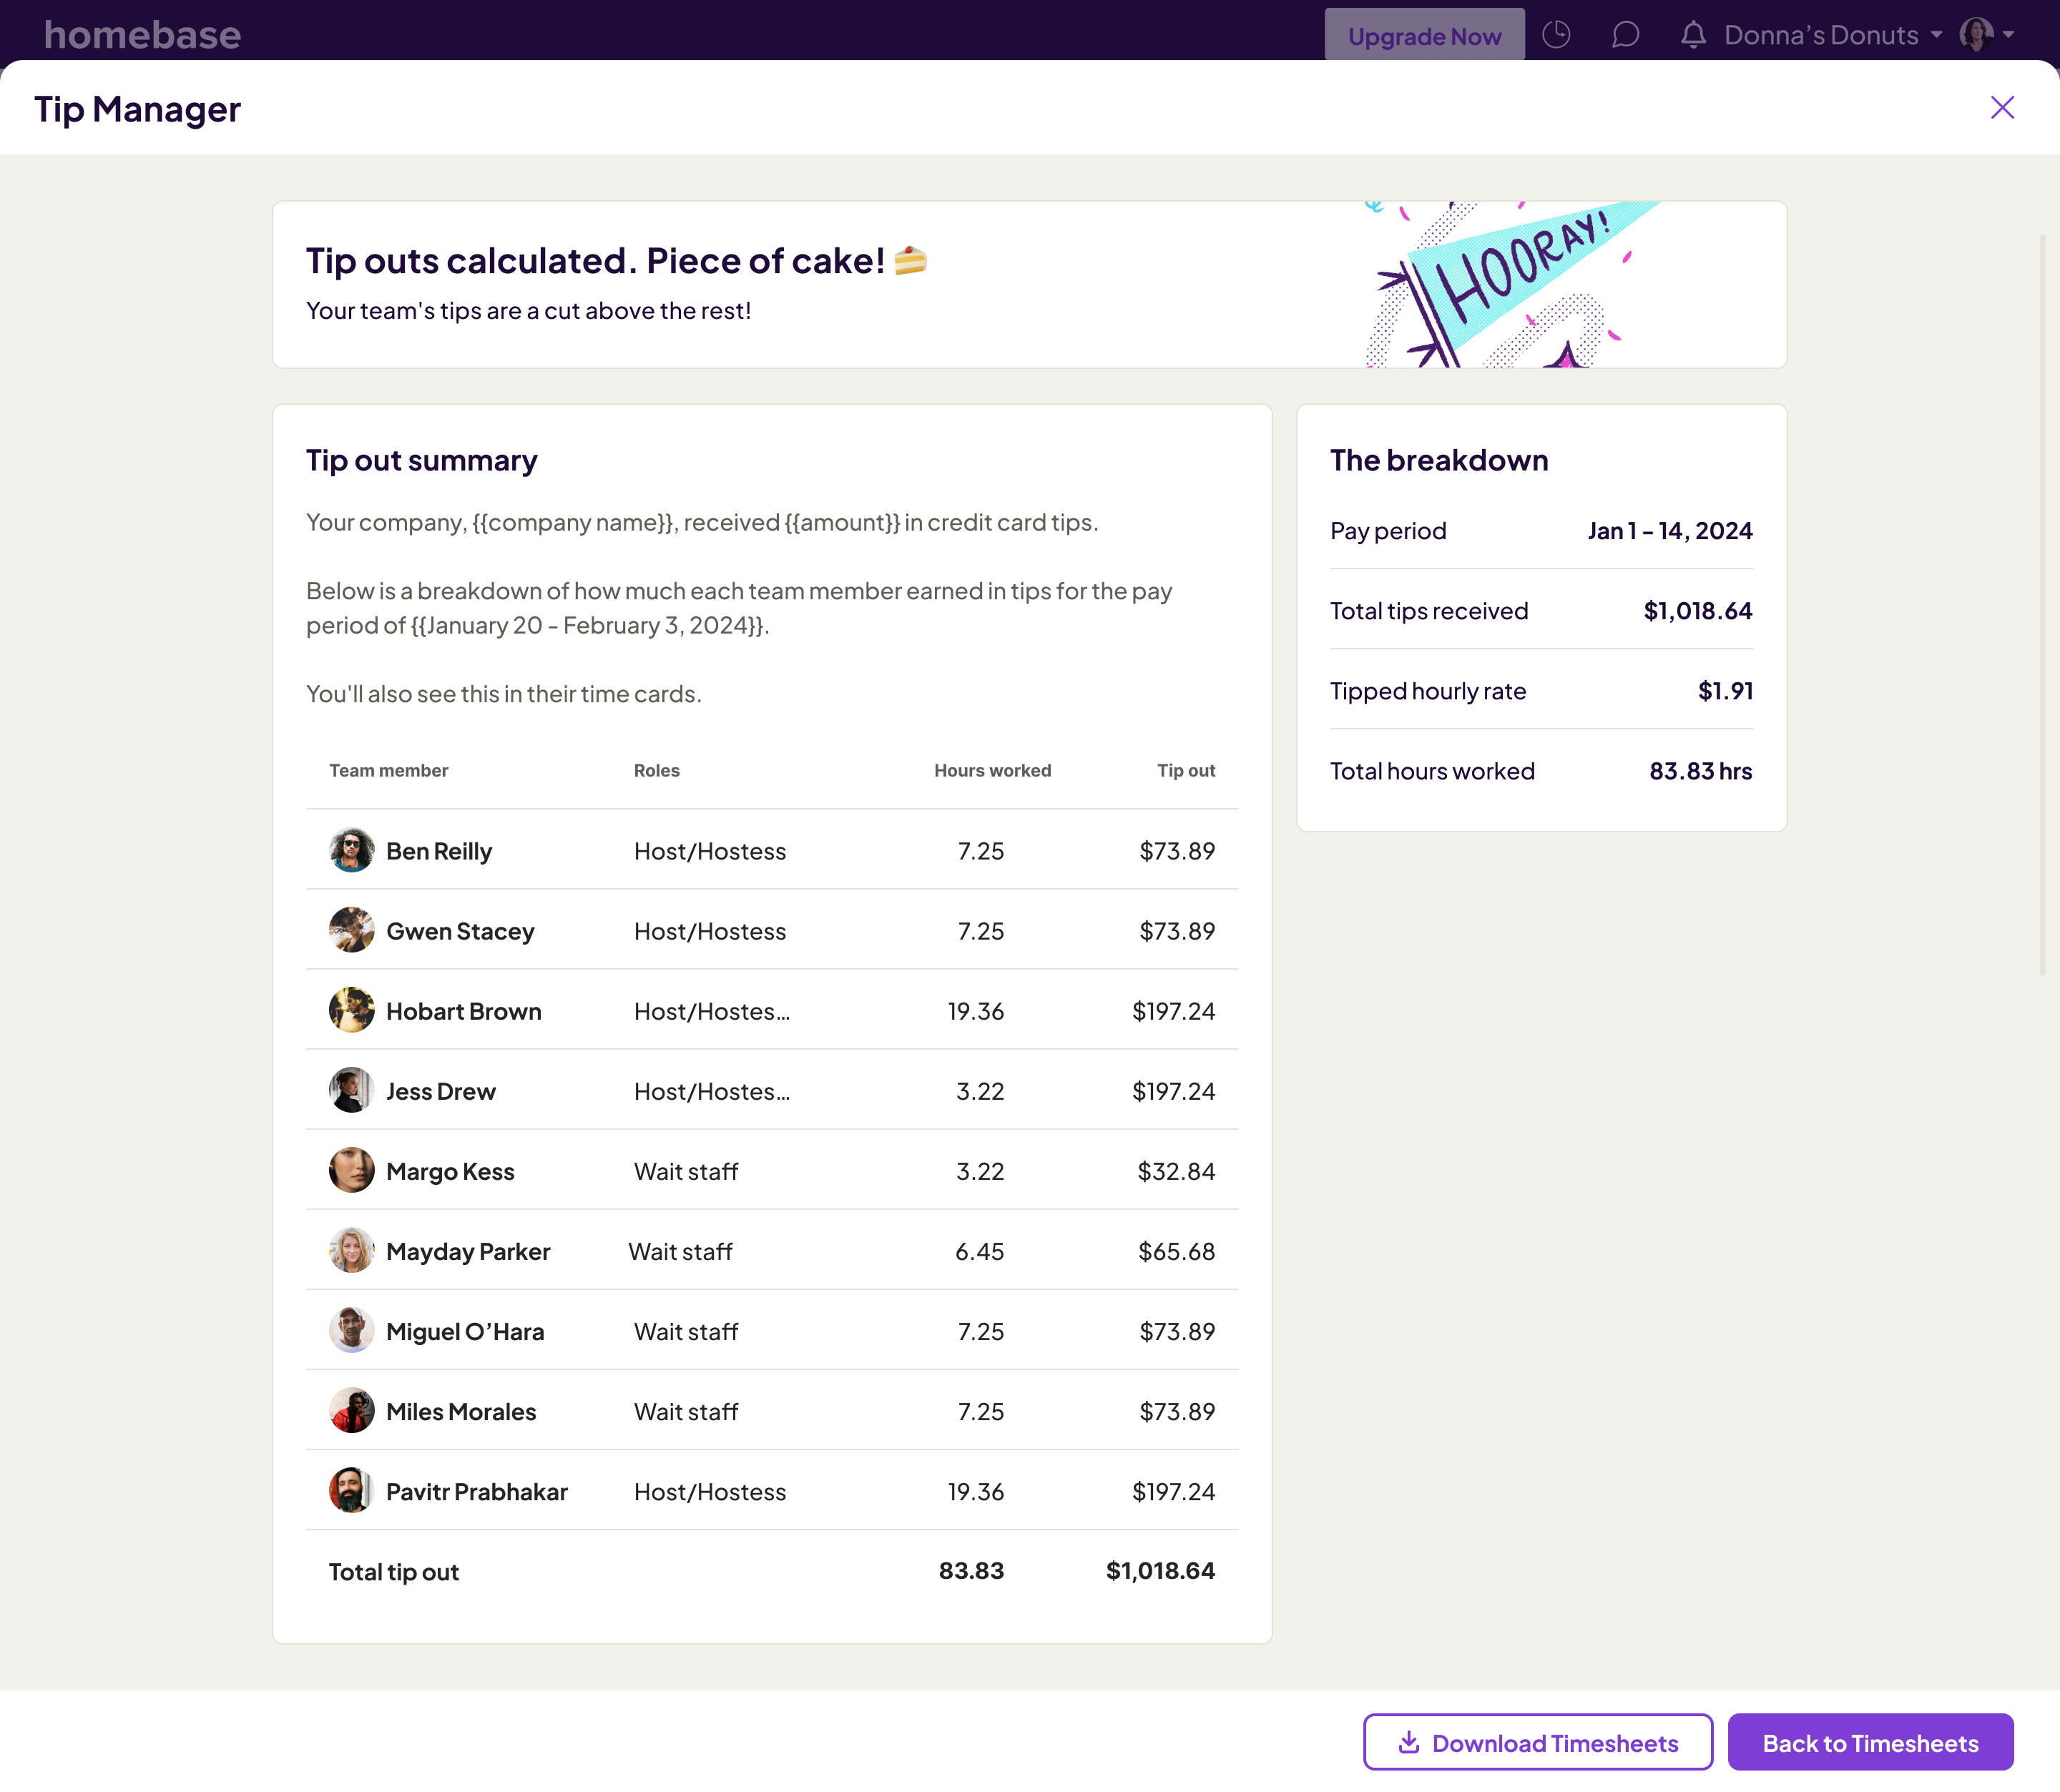The image size is (2060, 1792).
Task: Click the vertical scrollbar on right
Action: coord(2042,604)
